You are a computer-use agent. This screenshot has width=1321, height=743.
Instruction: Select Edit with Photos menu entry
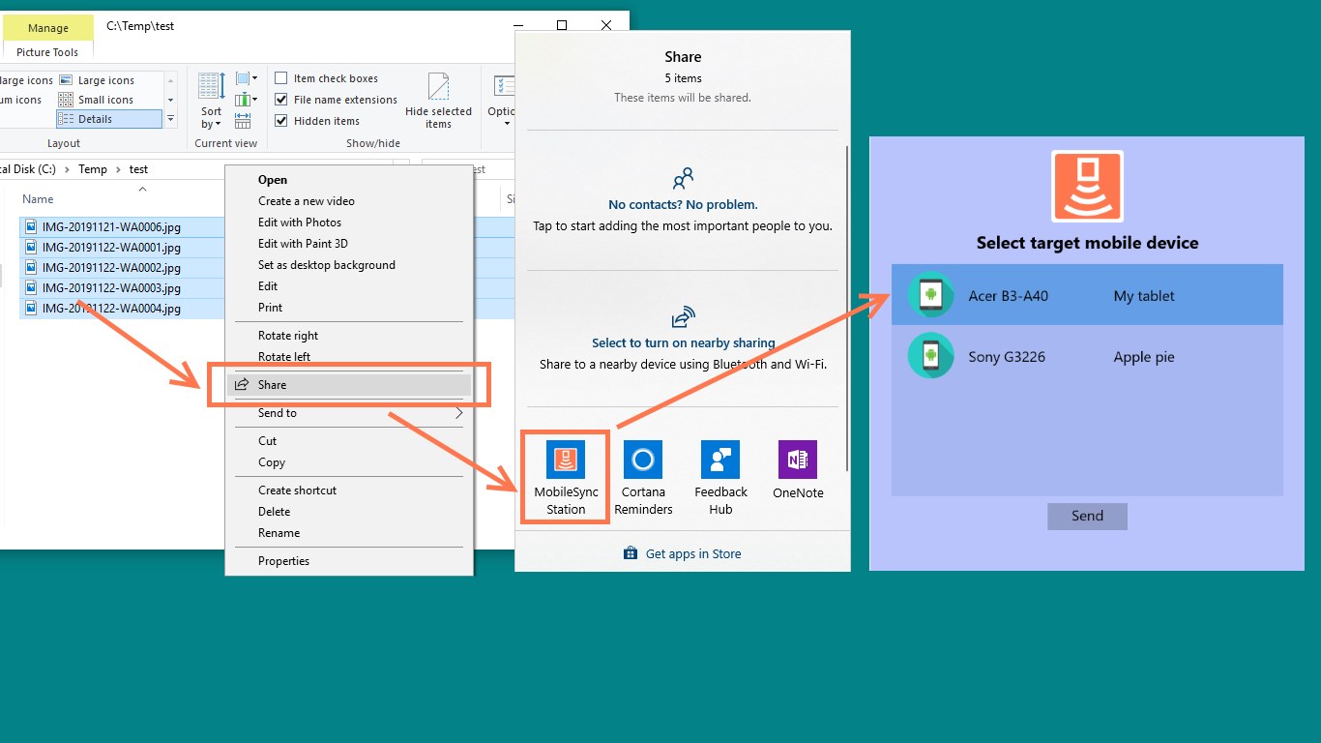[300, 223]
